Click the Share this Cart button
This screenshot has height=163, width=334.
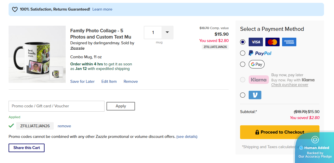(x=27, y=148)
